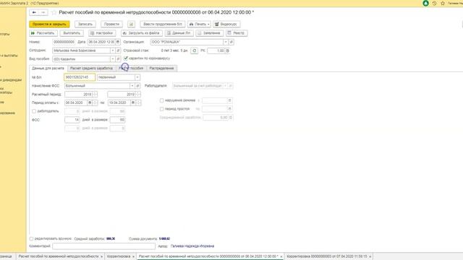Focus the Комментарий input field

tap(103, 246)
